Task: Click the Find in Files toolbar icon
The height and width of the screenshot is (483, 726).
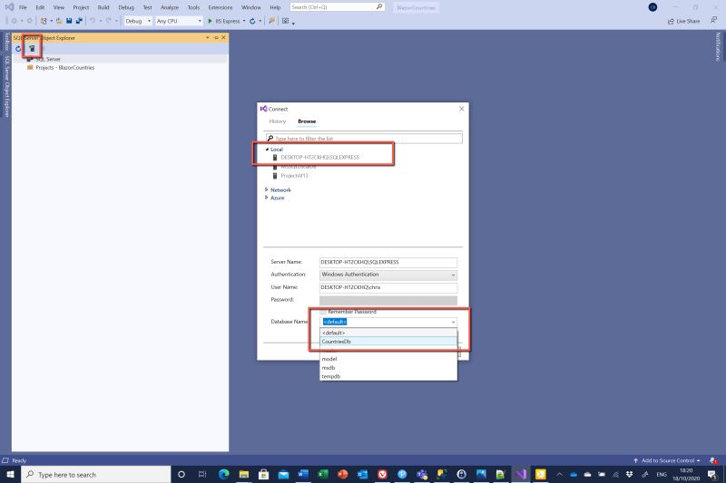Action: coord(271,21)
